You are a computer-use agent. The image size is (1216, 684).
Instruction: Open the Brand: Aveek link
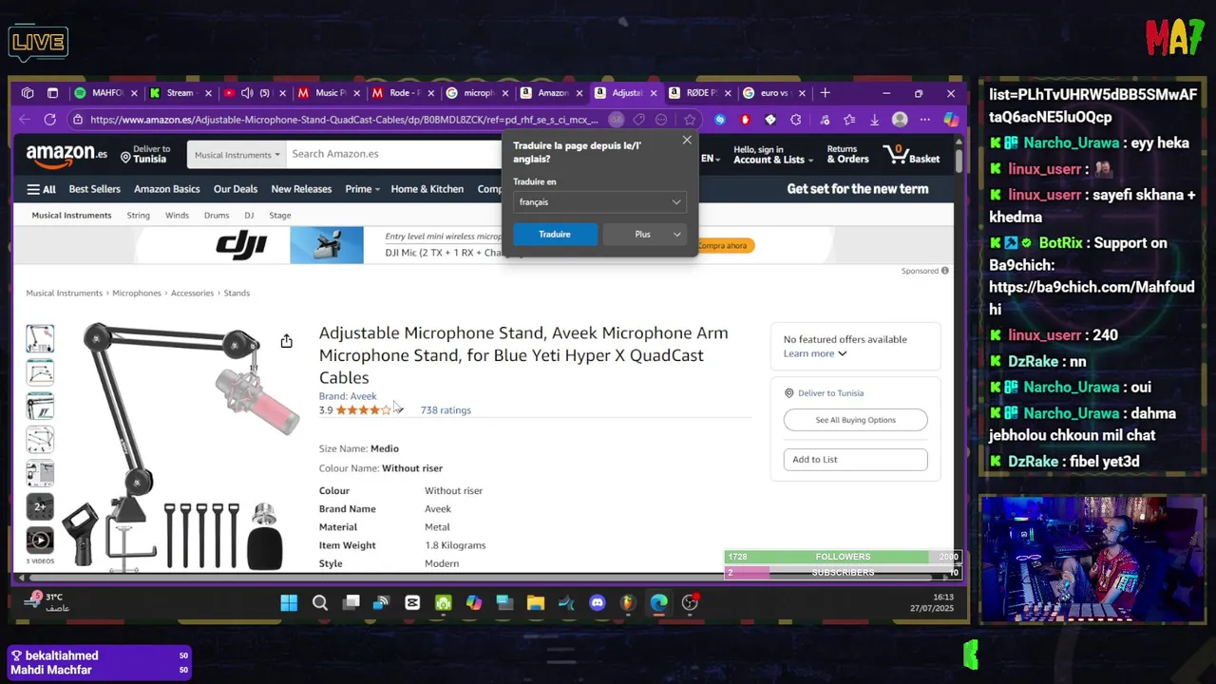click(348, 396)
